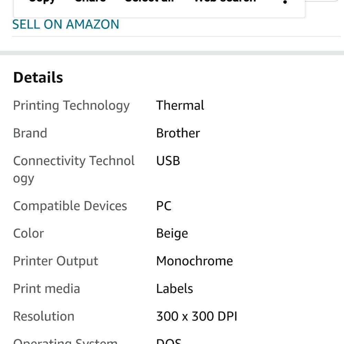Tap the Printer Output label
This screenshot has width=344, height=344.
click(55, 261)
